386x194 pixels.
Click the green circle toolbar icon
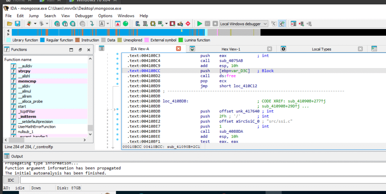[x=126, y=24]
